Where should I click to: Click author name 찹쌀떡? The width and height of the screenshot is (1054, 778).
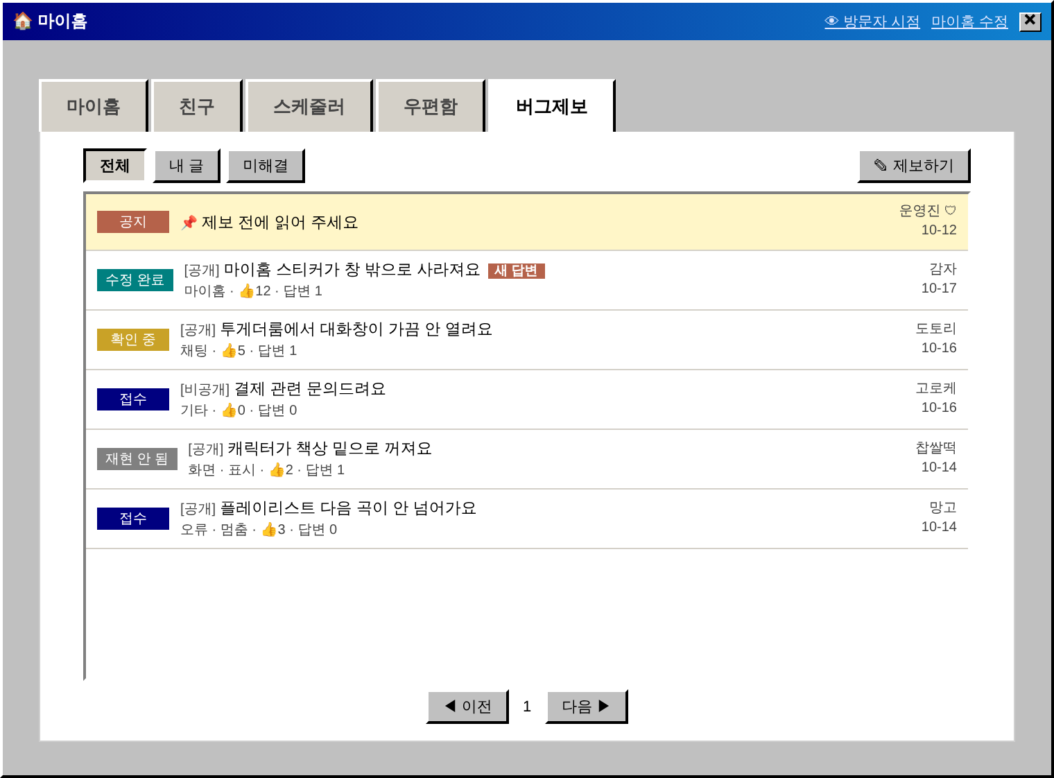(936, 448)
